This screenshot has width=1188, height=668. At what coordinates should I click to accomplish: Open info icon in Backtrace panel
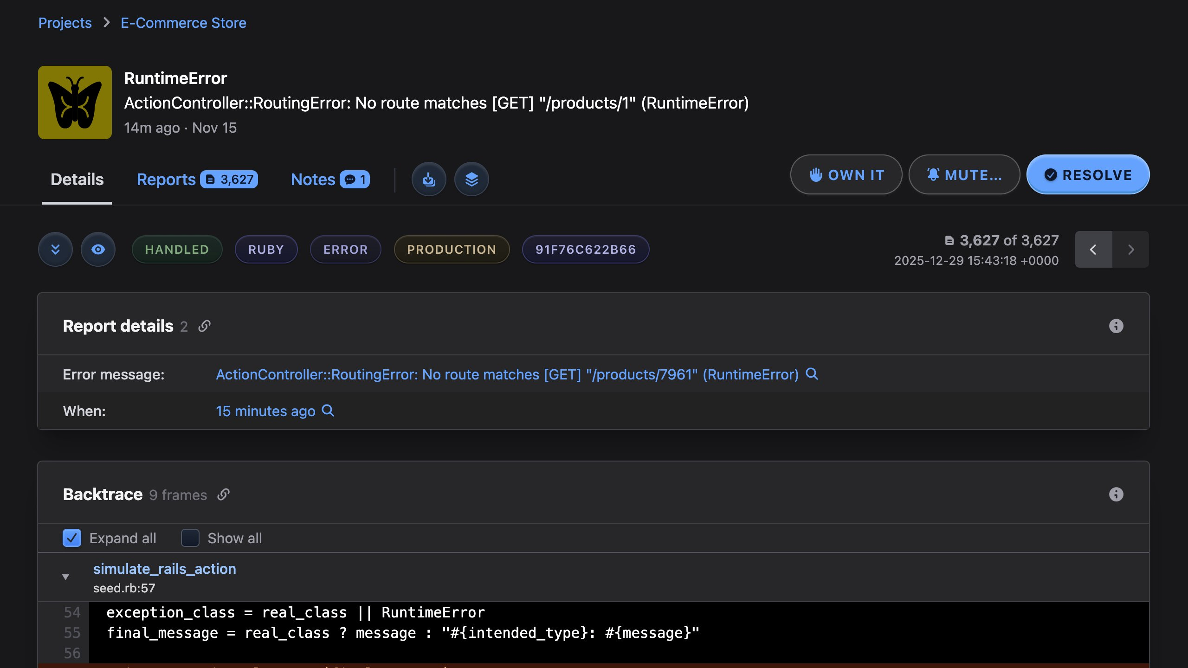point(1116,495)
